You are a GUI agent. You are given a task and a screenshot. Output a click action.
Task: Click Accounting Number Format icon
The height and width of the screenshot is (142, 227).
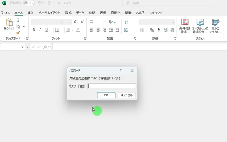pyautogui.click(x=142, y=30)
